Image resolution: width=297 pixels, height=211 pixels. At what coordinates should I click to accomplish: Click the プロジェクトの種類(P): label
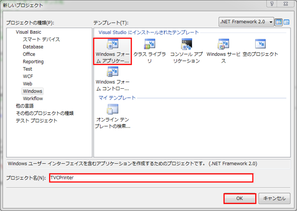point(30,23)
